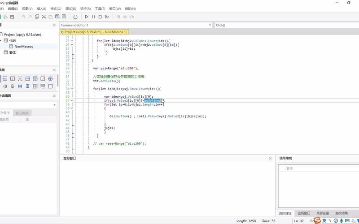
Task: Select the CheckBox control in toolbox
Action: pos(43,79)
